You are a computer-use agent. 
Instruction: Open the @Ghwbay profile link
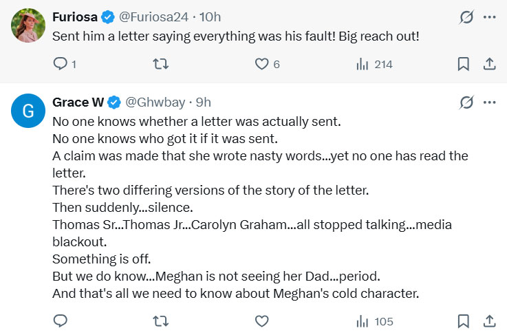coord(155,102)
